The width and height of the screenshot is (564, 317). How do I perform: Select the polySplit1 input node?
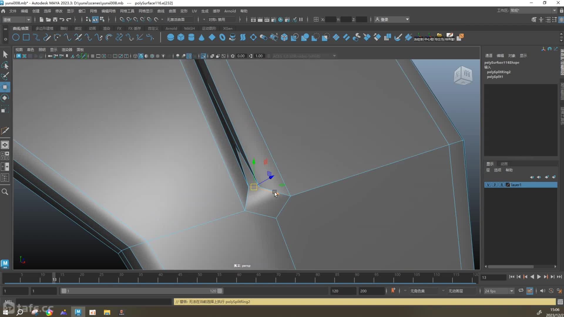coord(495,77)
